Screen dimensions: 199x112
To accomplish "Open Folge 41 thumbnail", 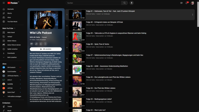I will 77,15.
